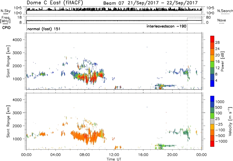
Task: Click the 'CPID' row label
Action: [x=6, y=28]
